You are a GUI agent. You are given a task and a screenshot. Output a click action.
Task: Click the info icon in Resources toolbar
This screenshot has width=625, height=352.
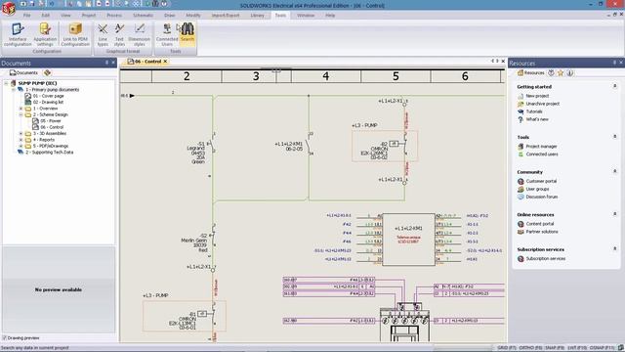tap(570, 73)
